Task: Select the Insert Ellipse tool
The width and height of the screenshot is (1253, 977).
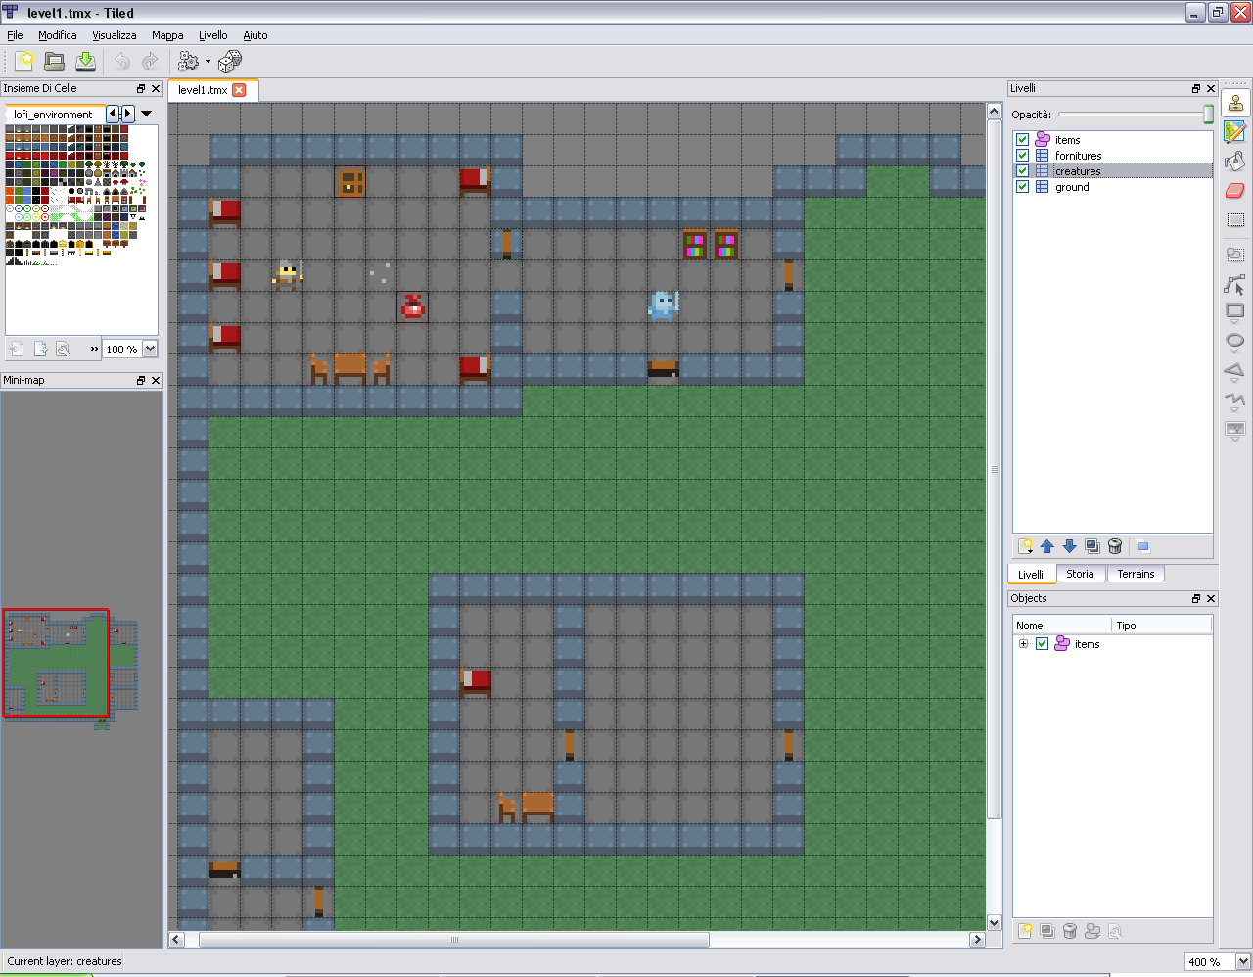Action: [1235, 343]
